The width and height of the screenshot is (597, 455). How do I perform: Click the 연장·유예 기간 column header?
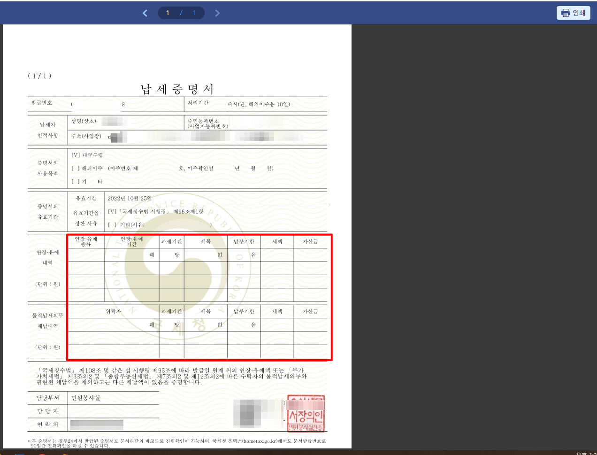point(131,241)
